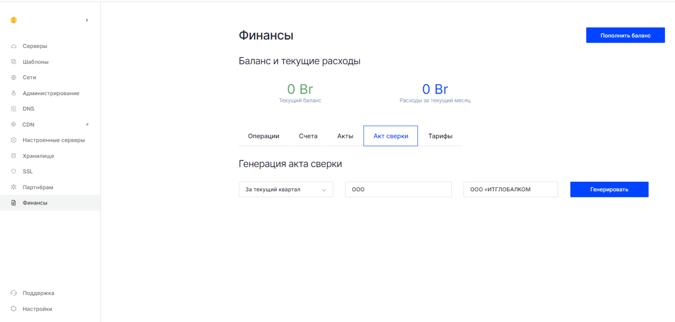Open the SSL section

tap(28, 171)
